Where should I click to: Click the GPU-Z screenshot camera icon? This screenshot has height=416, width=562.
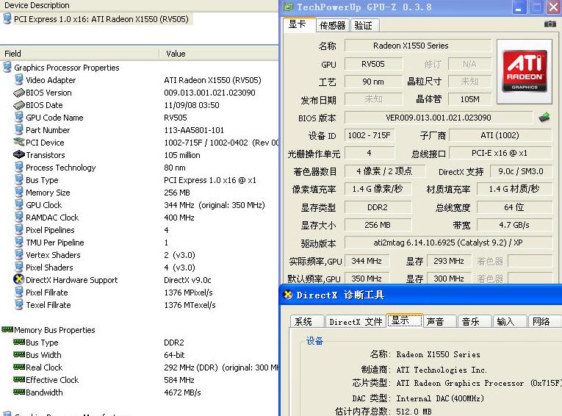point(550,24)
